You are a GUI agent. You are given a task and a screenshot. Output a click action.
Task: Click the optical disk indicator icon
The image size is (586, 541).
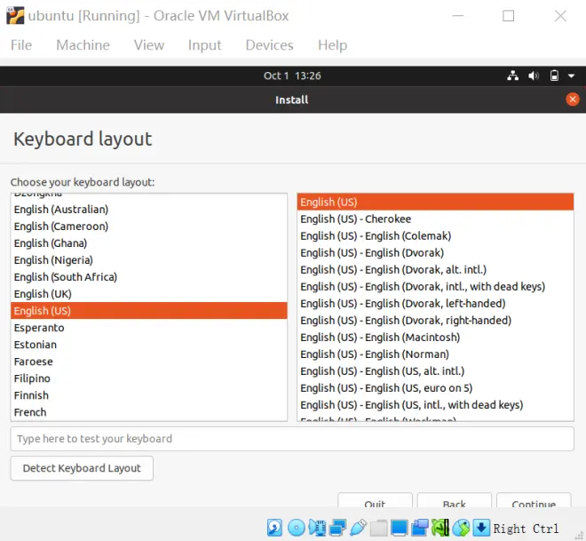tap(297, 528)
